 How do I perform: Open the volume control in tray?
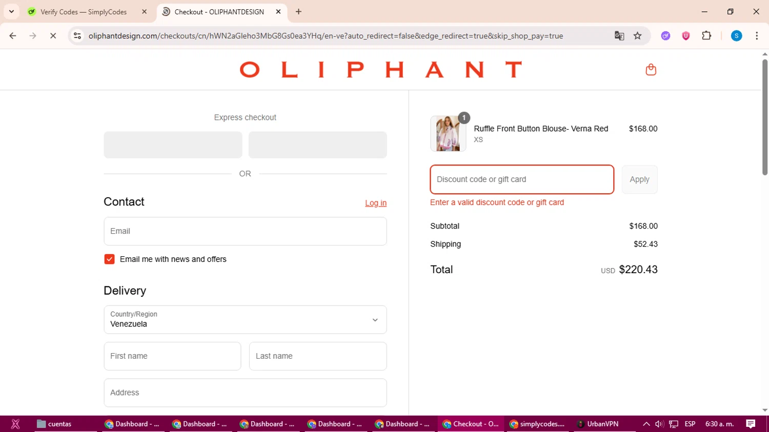[659, 424]
